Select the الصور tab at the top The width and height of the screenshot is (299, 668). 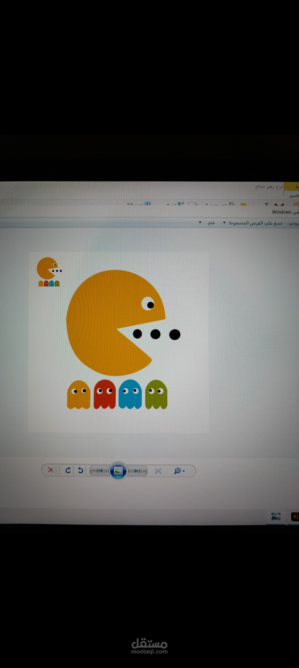click(294, 196)
